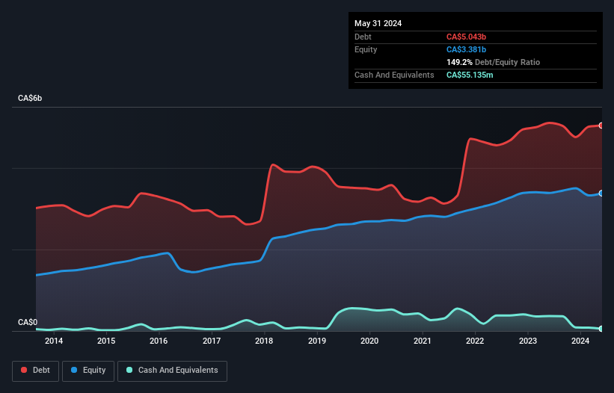The width and height of the screenshot is (614, 393).
Task: Click the CA$5.043b debt value
Action: pos(466,37)
